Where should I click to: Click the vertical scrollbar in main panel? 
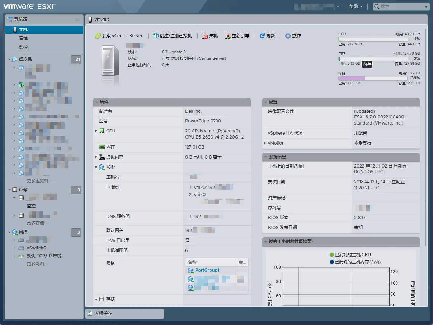click(425, 137)
